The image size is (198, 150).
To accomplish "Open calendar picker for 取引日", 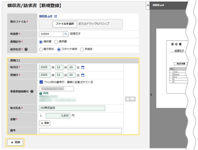I will pyautogui.click(x=83, y=67).
